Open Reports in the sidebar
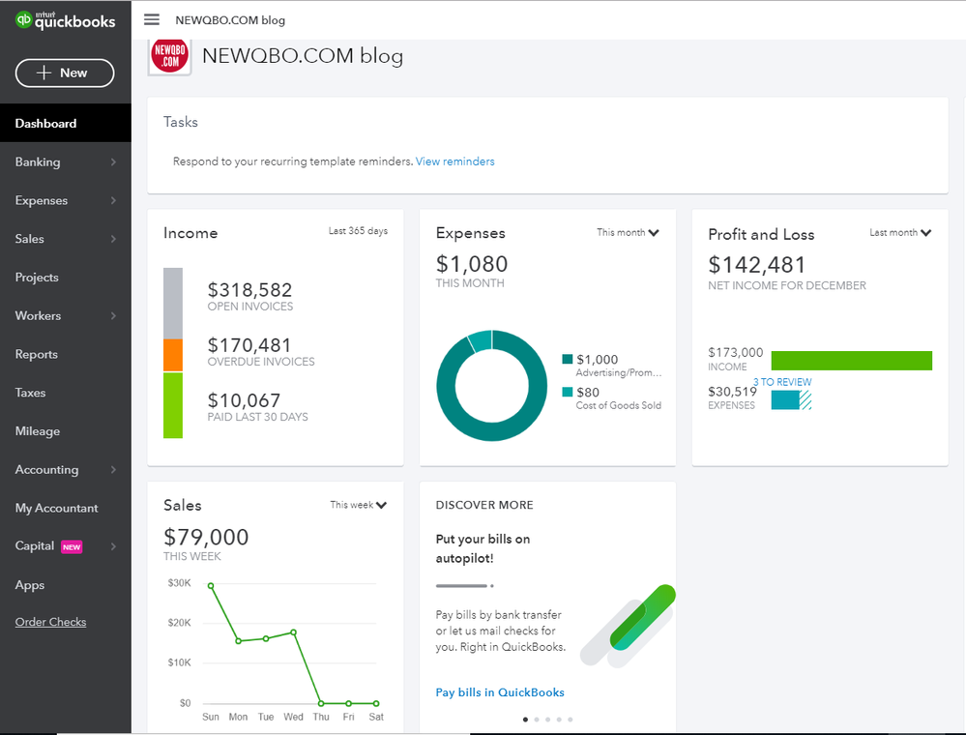Image resolution: width=966 pixels, height=735 pixels. [37, 354]
